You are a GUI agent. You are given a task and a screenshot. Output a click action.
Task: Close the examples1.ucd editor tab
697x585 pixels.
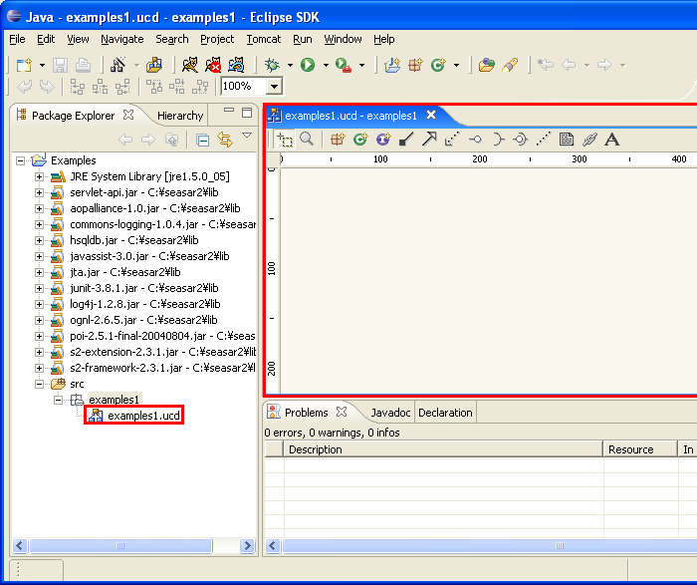[431, 115]
